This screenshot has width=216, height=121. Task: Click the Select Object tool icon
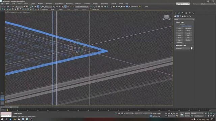(24, 7)
